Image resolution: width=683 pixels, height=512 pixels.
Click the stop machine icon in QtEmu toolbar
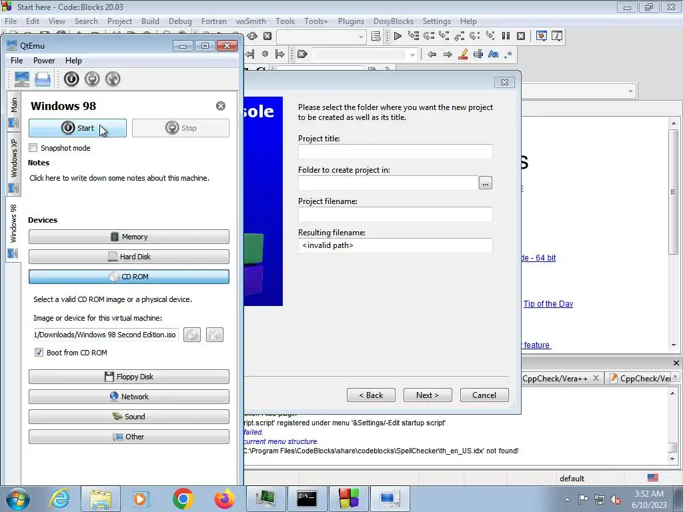[x=92, y=79]
